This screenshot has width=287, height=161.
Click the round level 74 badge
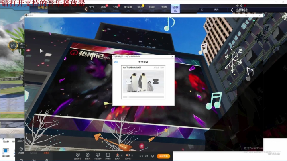[x=13, y=45]
